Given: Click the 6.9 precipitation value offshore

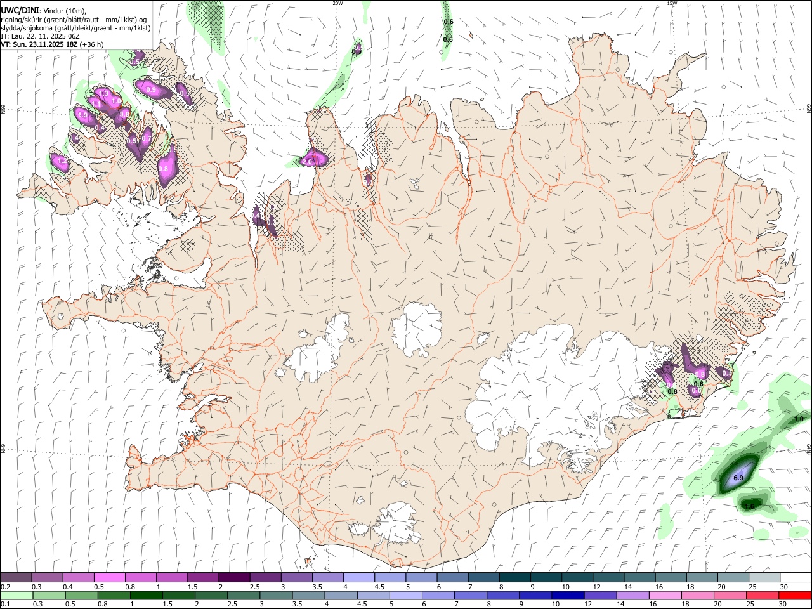Looking at the screenshot, I should click(738, 478).
